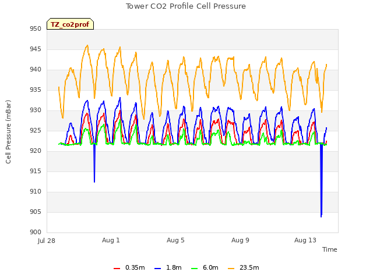Image resolution: width=373 pixels, height=279 pixels.
Task: Select the 23.5m legend label
Action: pos(249,267)
